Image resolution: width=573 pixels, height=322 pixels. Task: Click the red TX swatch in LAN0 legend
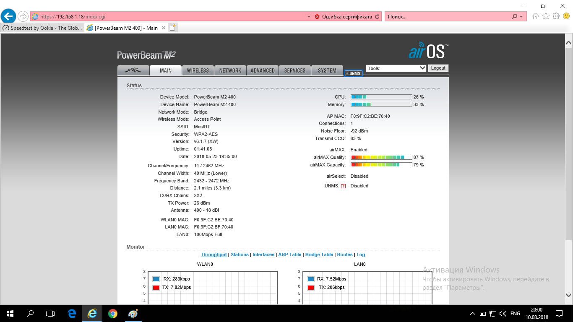pyautogui.click(x=311, y=288)
